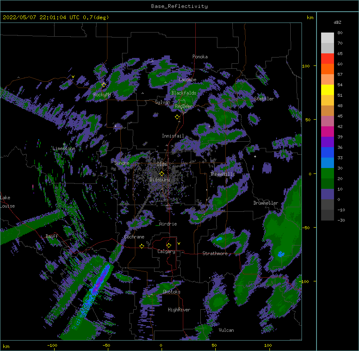
Task: Click the white plus marker west of Drumheller area
Action: pos(255,156)
